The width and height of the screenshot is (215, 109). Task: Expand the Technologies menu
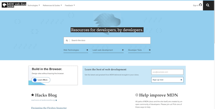(33, 5)
